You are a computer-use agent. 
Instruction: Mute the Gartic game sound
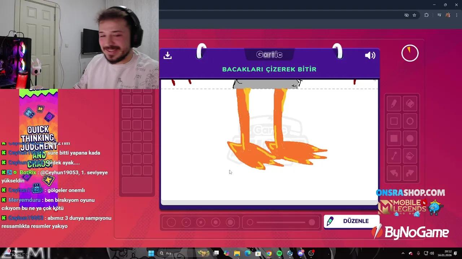click(x=370, y=55)
